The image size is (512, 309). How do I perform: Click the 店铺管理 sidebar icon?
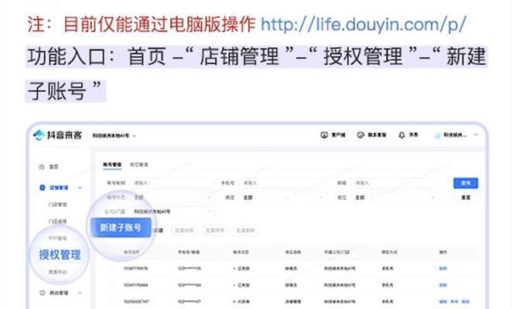[42, 188]
